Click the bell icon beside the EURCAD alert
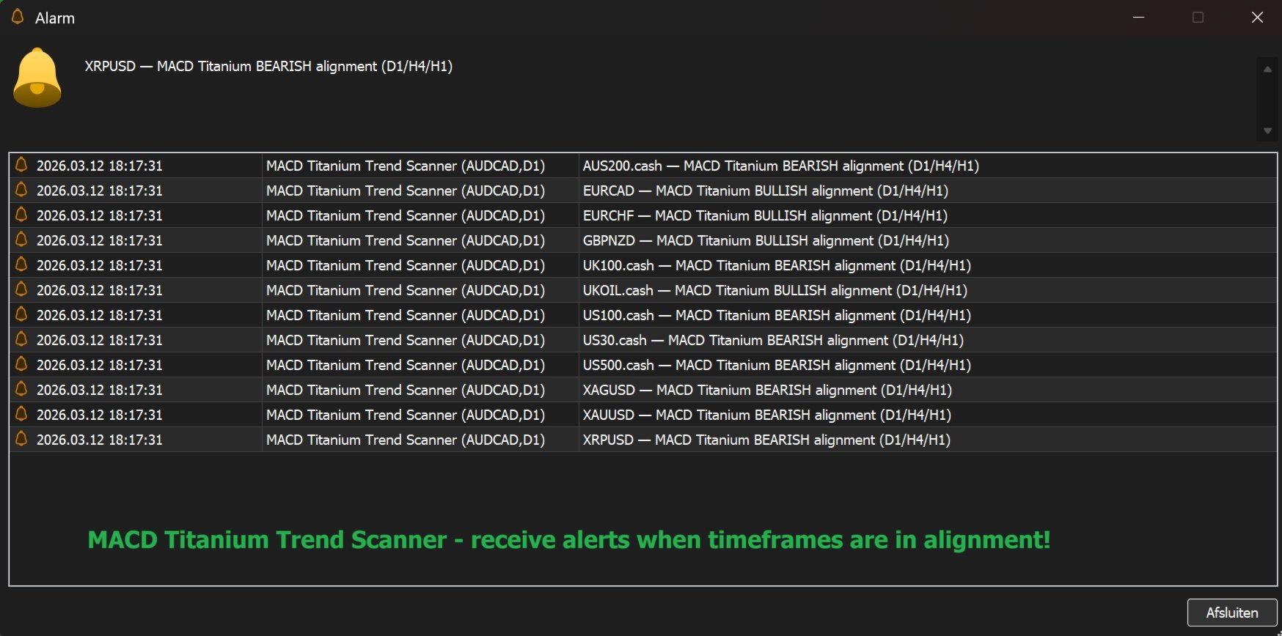The width and height of the screenshot is (1282, 636). [21, 190]
